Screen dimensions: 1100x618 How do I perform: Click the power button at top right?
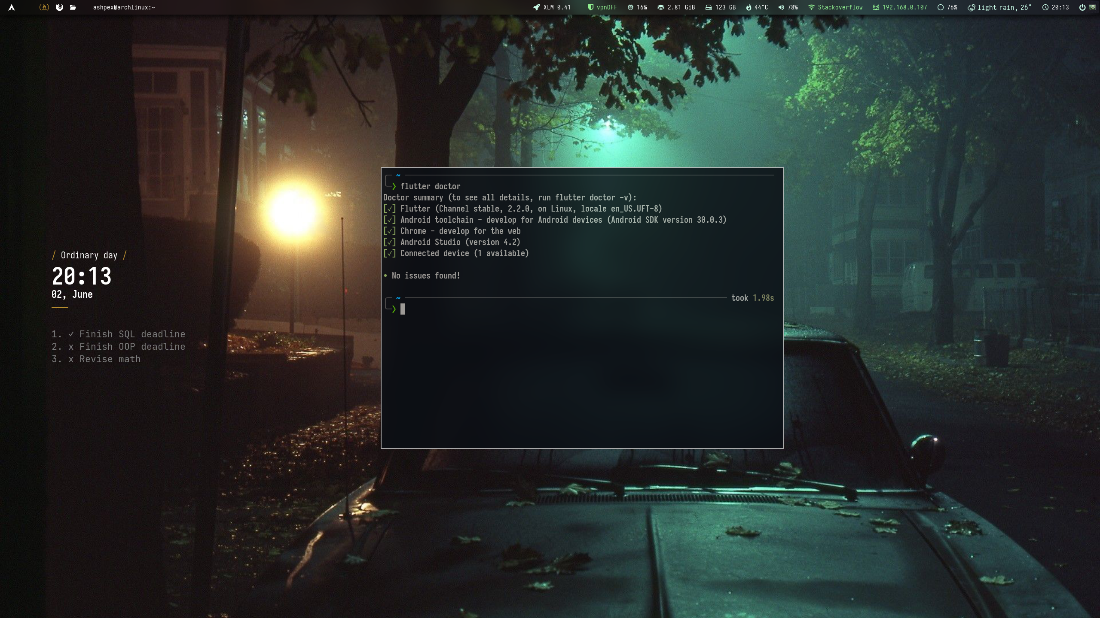point(1082,7)
